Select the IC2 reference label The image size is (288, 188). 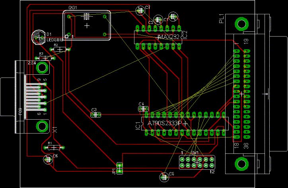[185, 35]
